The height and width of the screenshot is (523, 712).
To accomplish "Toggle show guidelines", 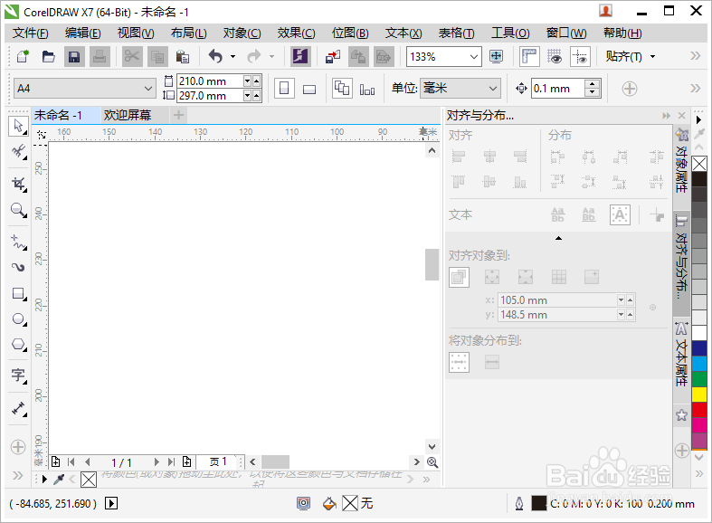I will (580, 57).
